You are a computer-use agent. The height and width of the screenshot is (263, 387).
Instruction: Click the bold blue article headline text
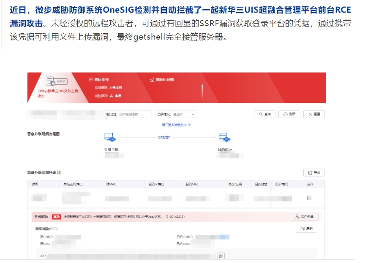pos(180,16)
